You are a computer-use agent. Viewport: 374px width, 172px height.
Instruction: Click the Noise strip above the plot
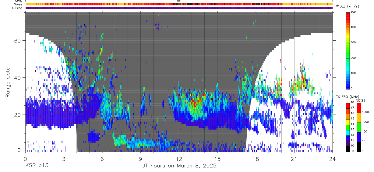179,4
